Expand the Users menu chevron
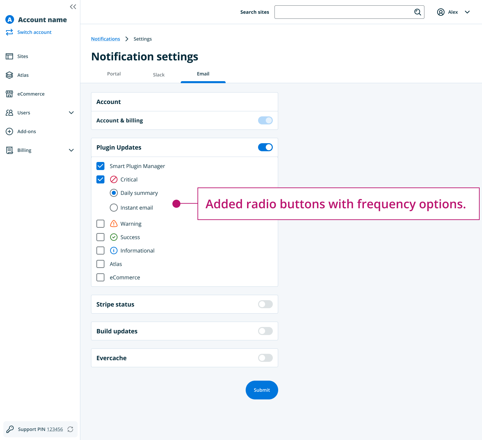The width and height of the screenshot is (482, 440). point(71,113)
